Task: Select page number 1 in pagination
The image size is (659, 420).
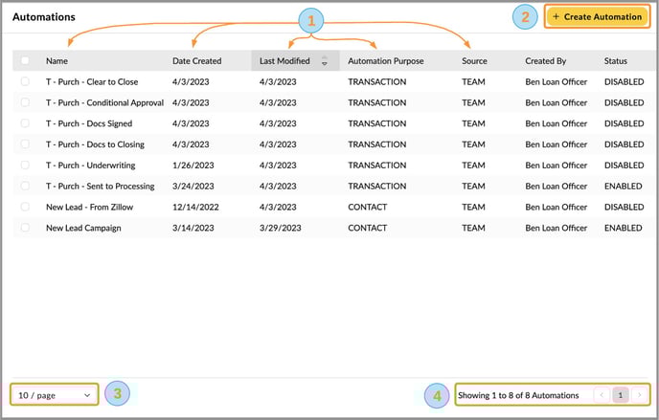Action: pos(621,395)
